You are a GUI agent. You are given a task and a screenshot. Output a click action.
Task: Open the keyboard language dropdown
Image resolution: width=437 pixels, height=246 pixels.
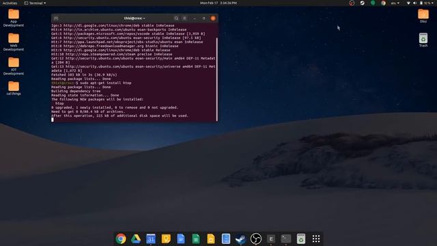coord(395,3)
